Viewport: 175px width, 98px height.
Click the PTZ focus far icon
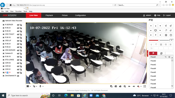pyautogui.click(x=171, y=30)
